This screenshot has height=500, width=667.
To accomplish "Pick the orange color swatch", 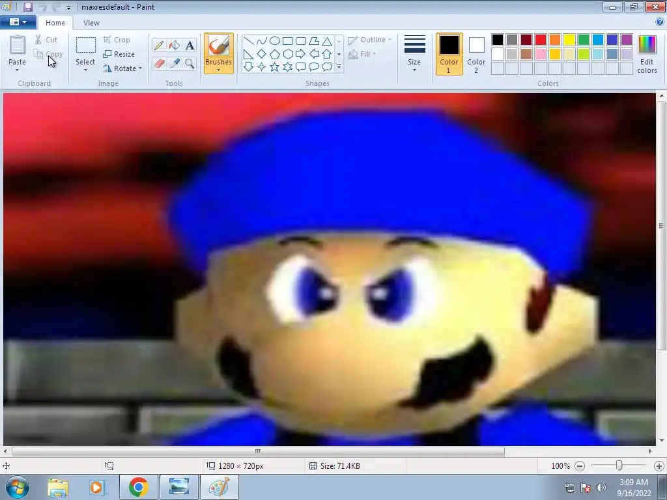I will [555, 40].
